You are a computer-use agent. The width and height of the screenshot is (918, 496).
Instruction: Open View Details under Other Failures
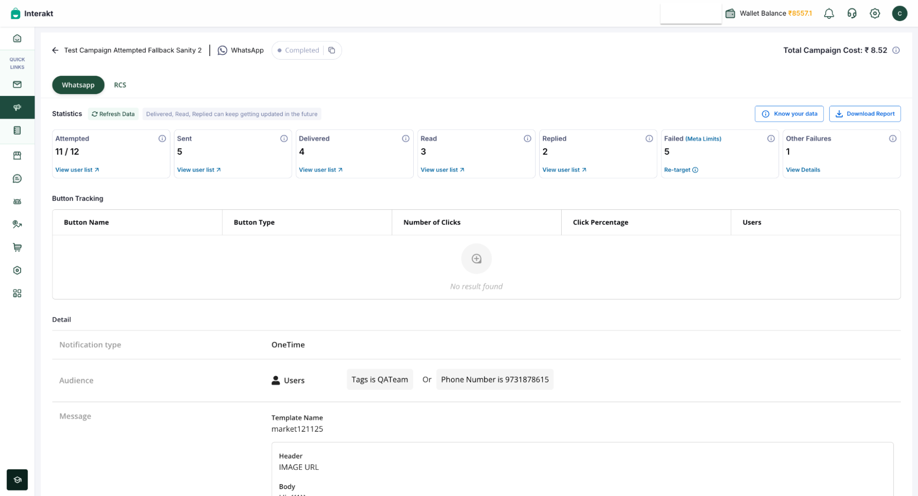(802, 170)
